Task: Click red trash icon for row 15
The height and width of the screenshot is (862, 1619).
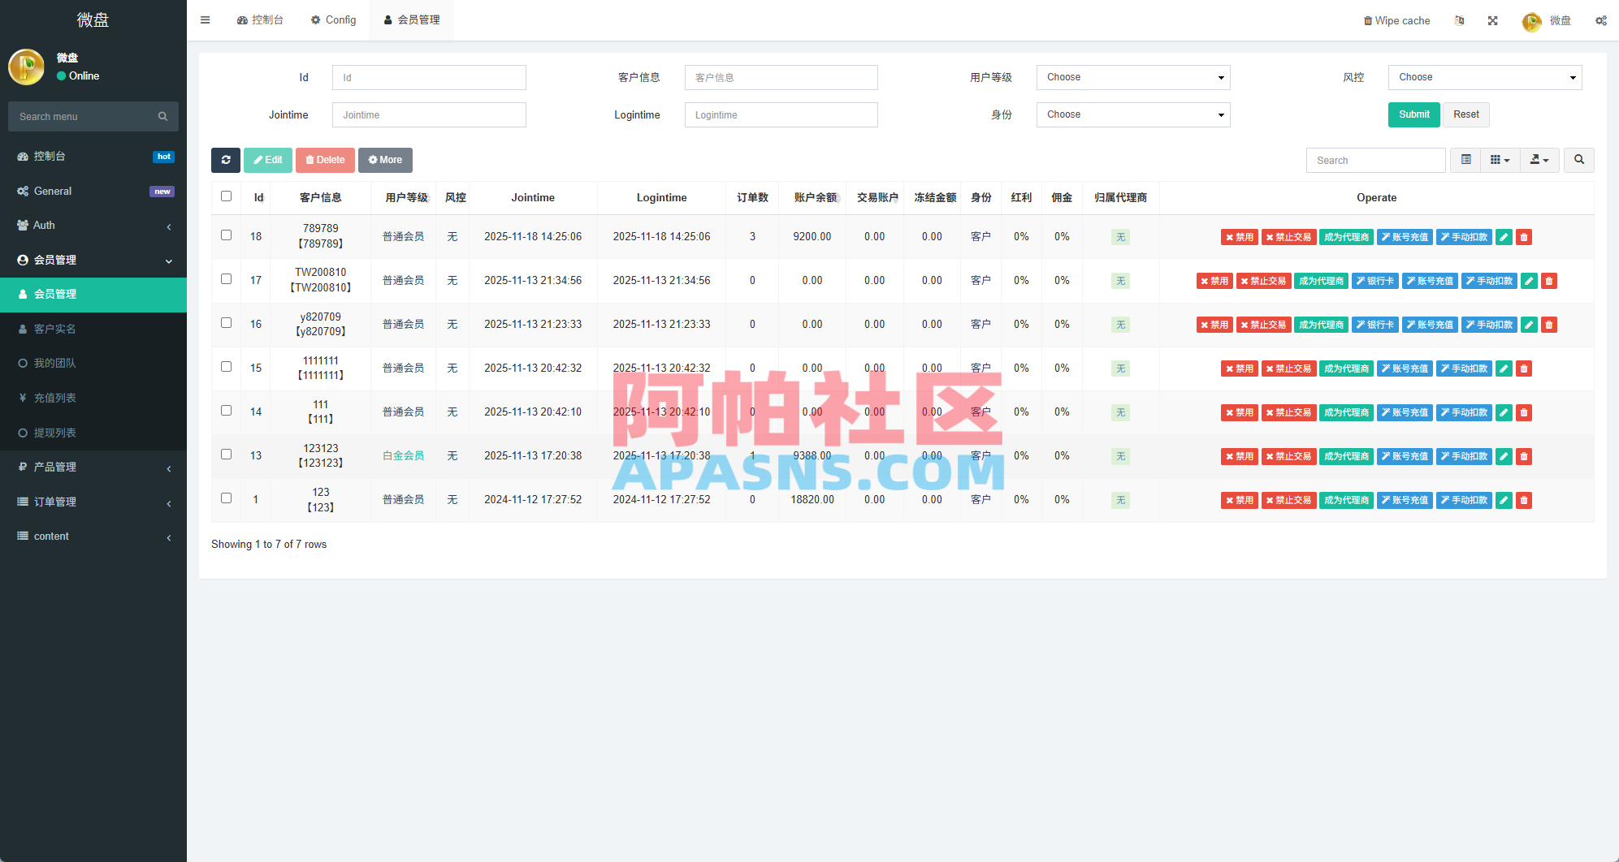Action: [1524, 369]
